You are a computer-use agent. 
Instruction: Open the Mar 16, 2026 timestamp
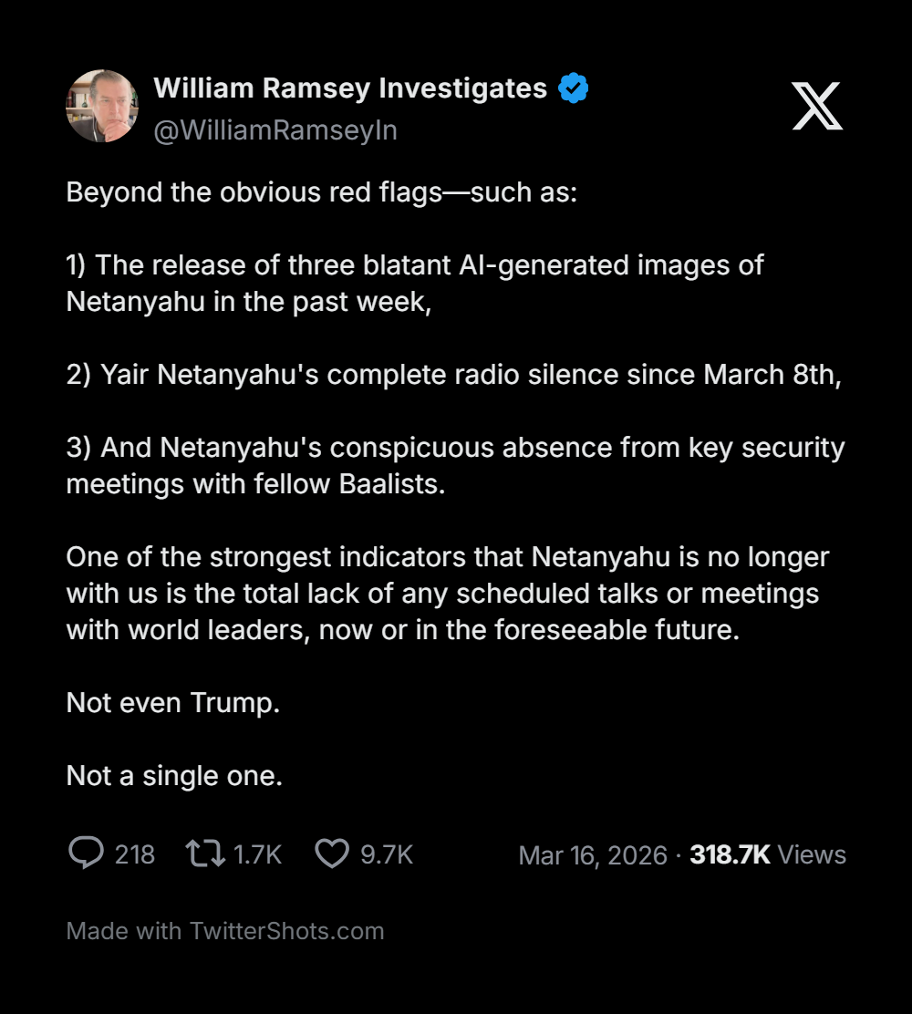coord(593,855)
